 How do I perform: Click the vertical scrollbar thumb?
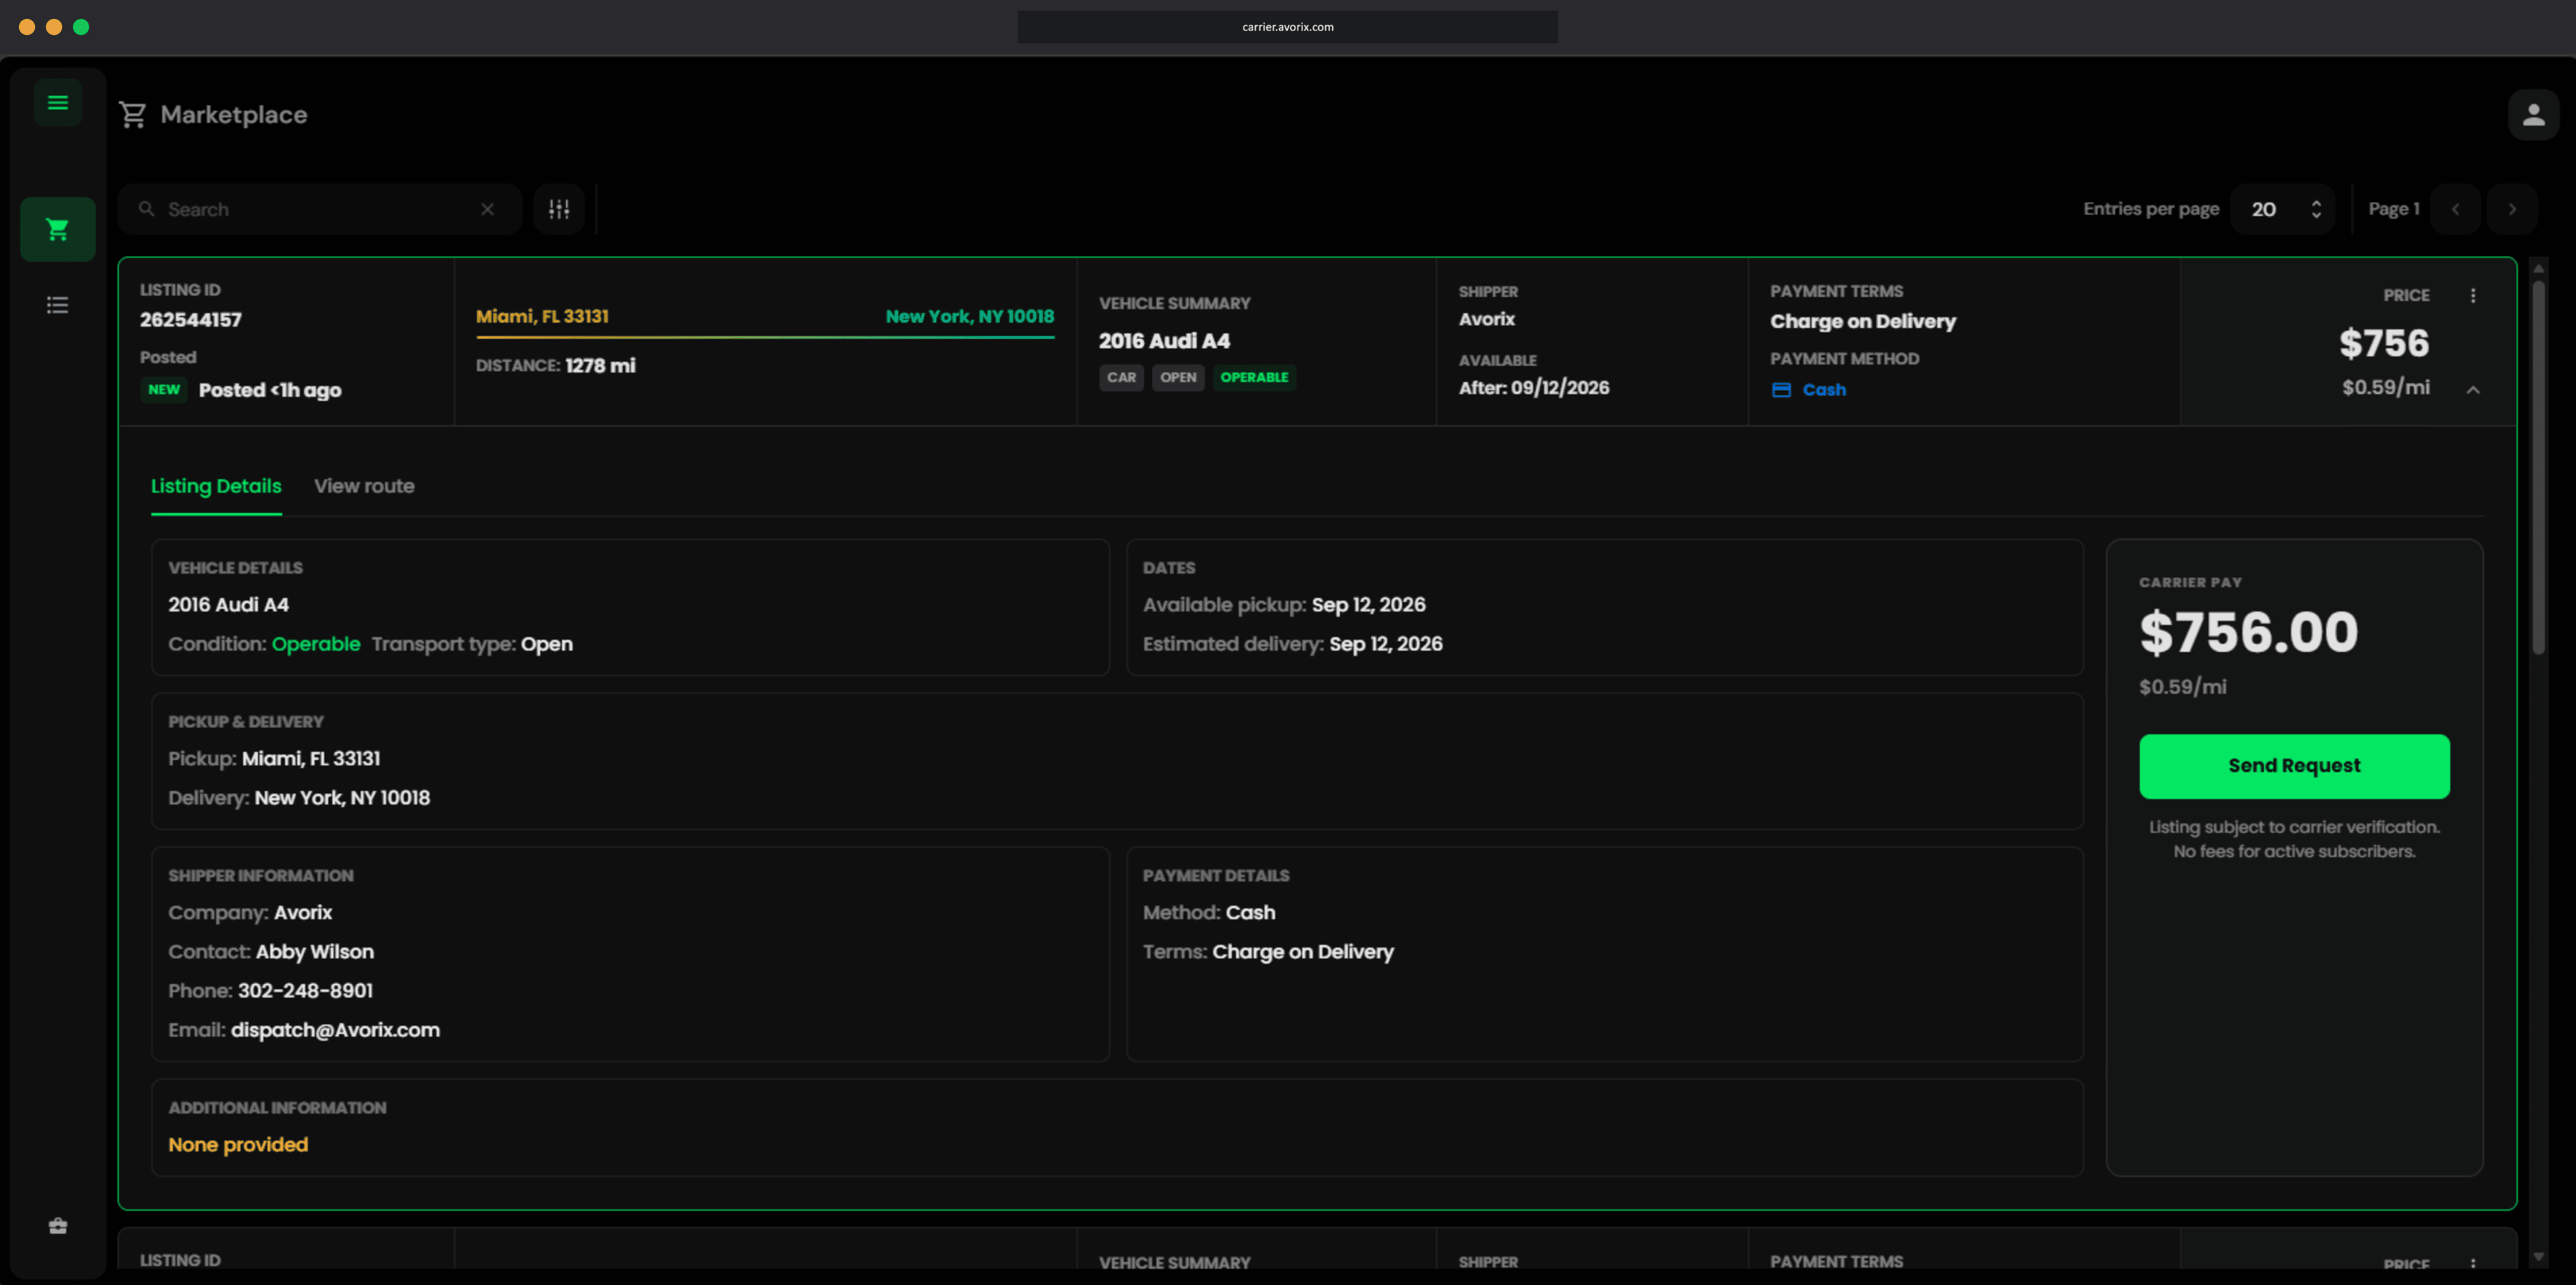[x=2538, y=468]
